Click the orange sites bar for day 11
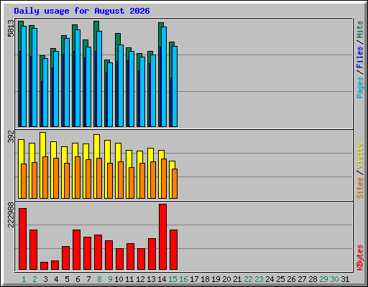 [132, 183]
